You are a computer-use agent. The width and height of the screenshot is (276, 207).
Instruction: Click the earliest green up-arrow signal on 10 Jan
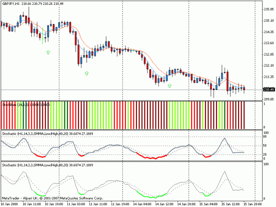(48, 52)
